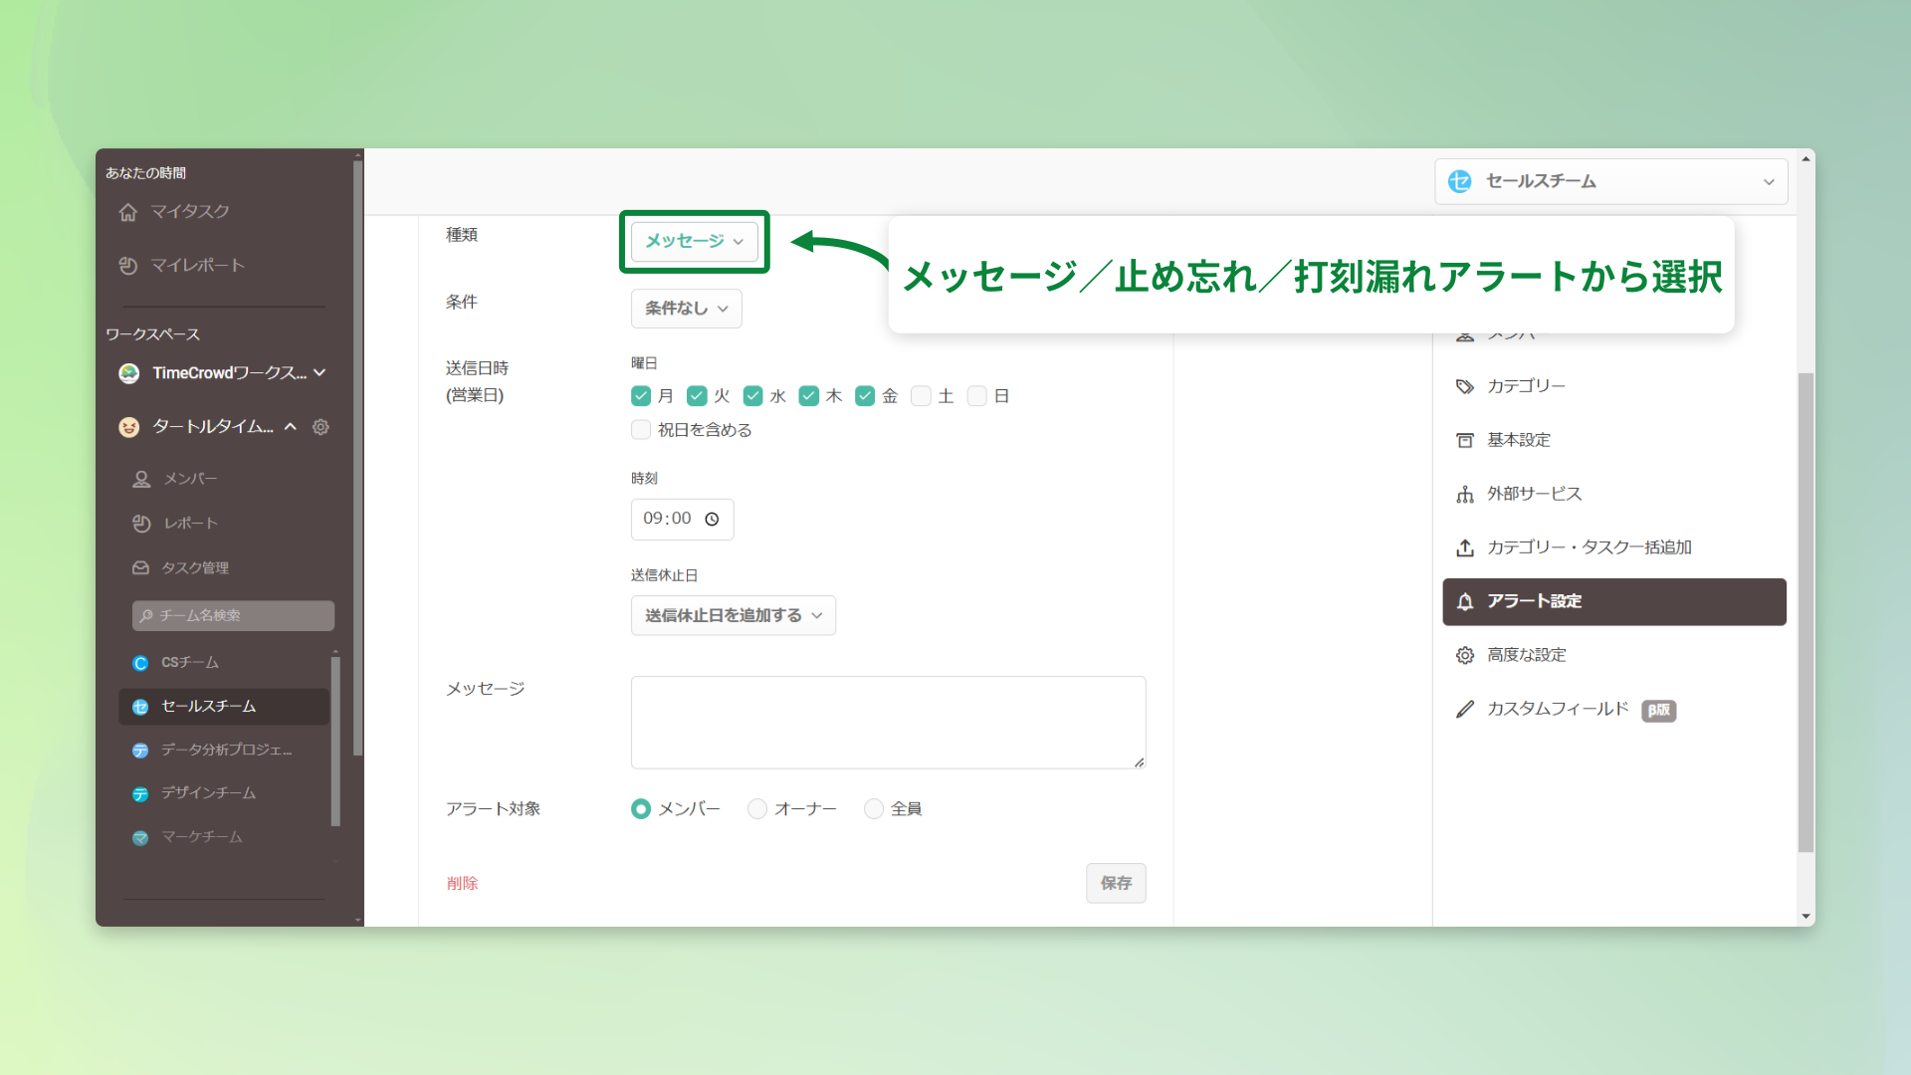Click the clock icon in the 時刻 field
Viewport: 1911px width, 1075px height.
[x=711, y=519]
